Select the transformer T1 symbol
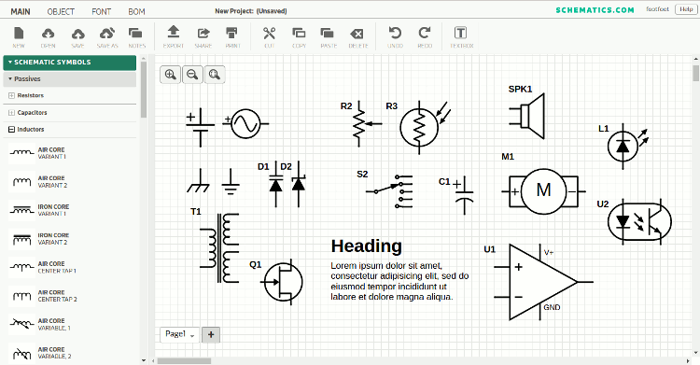 (x=219, y=248)
